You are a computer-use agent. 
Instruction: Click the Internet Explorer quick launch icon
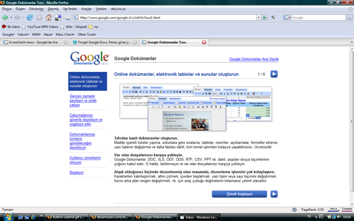[33, 217]
